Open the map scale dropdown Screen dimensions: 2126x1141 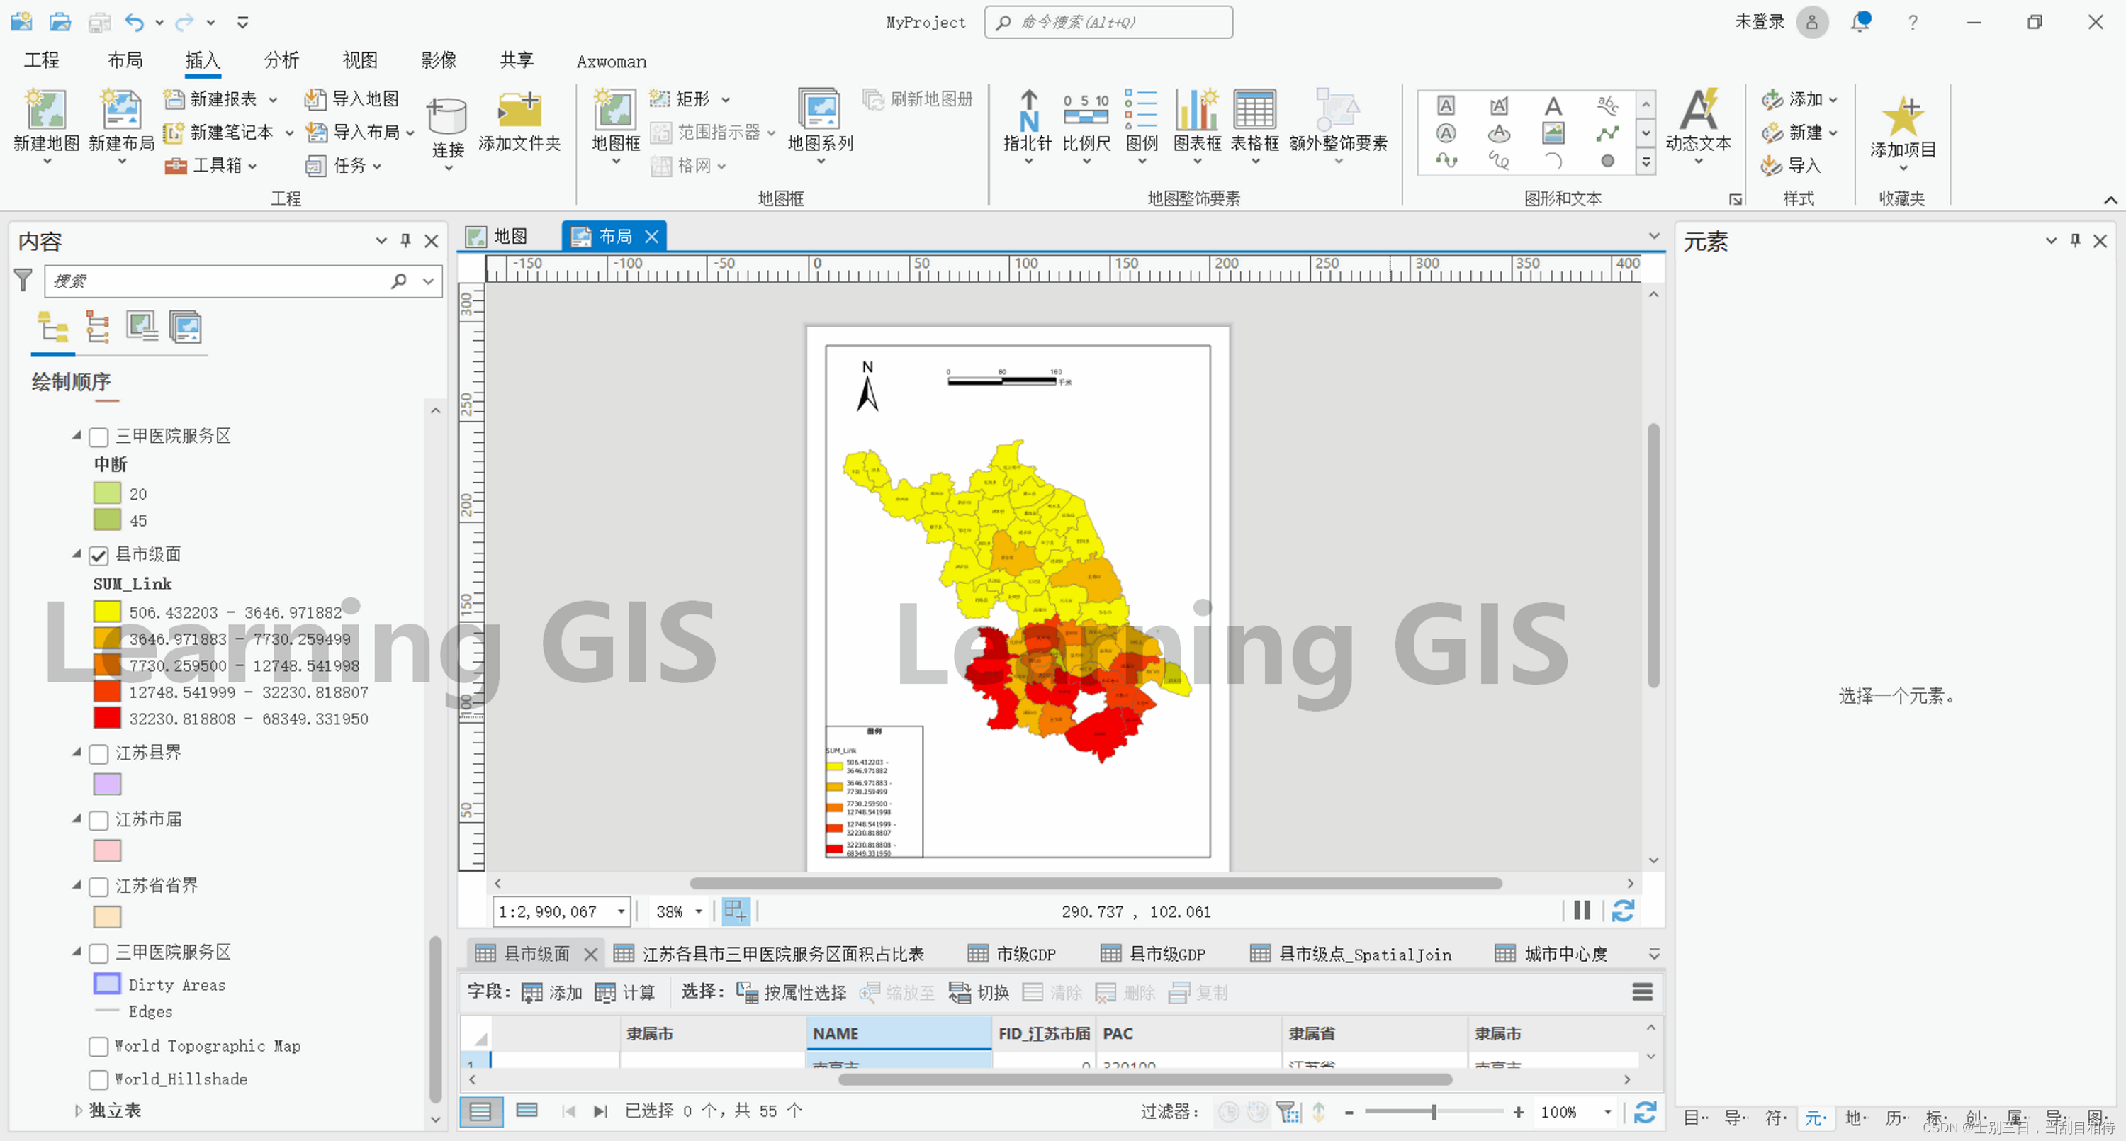(621, 911)
